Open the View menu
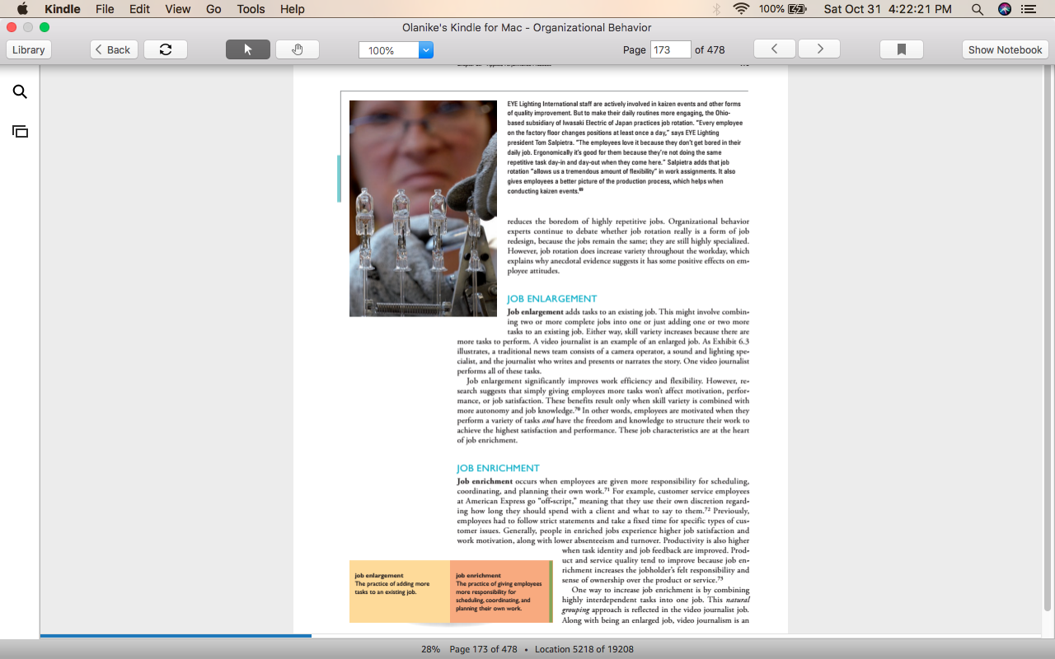The height and width of the screenshot is (659, 1055). click(x=177, y=9)
